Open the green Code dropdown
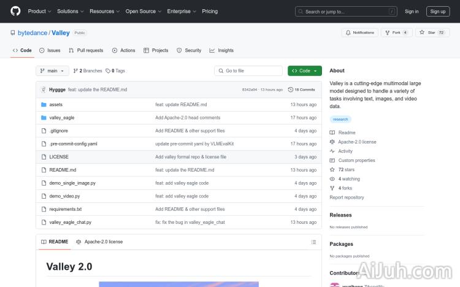The width and height of the screenshot is (460, 287). pyautogui.click(x=304, y=71)
